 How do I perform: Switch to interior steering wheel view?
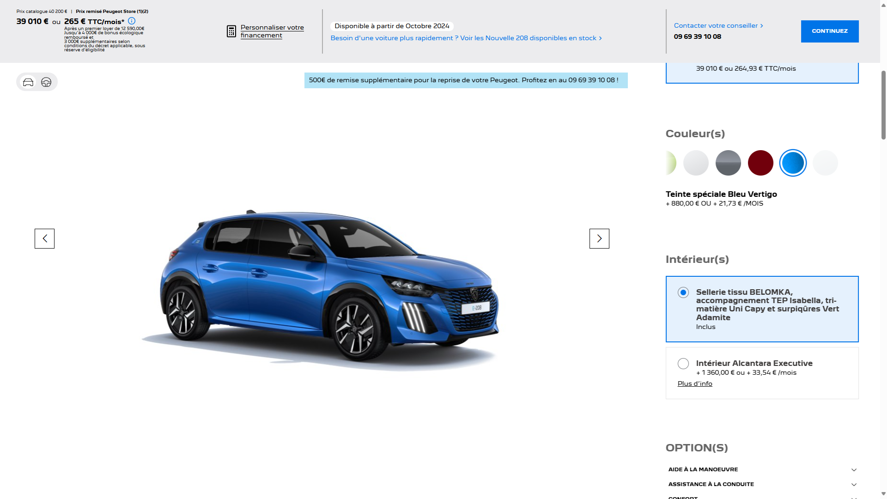click(x=46, y=82)
